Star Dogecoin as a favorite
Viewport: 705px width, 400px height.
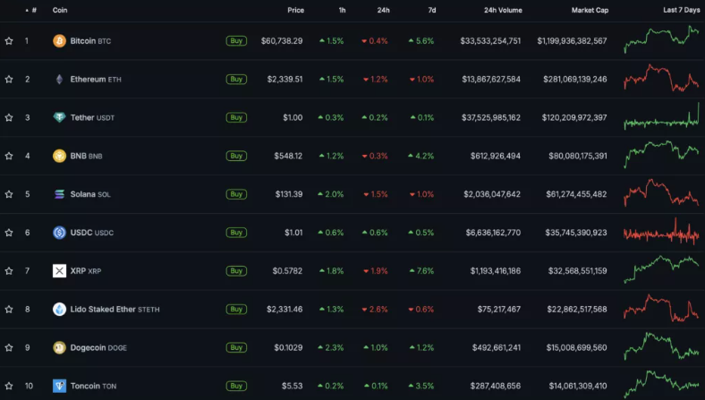[x=9, y=347]
